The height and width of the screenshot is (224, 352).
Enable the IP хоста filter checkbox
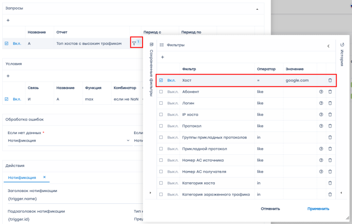(161, 114)
